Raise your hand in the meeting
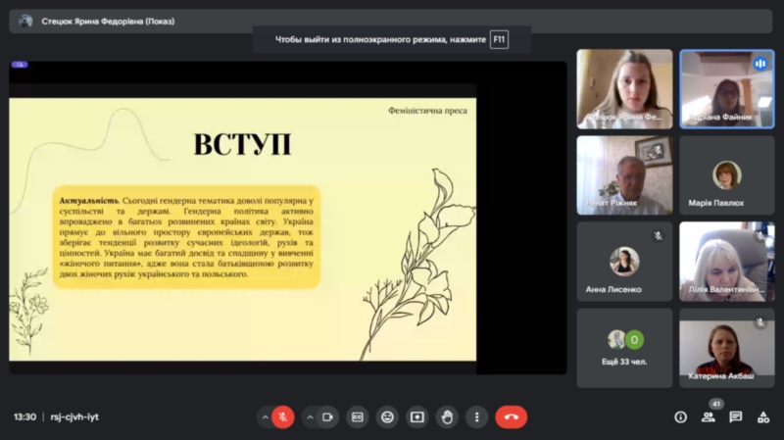The width and height of the screenshot is (784, 440). [x=447, y=416]
